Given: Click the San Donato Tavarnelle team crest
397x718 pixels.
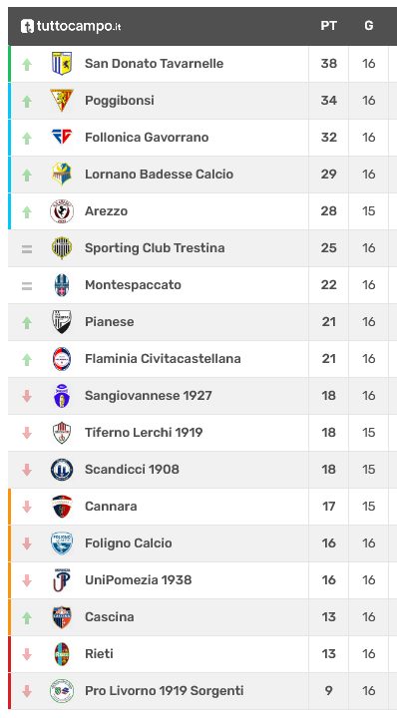Looking at the screenshot, I should click(x=62, y=64).
